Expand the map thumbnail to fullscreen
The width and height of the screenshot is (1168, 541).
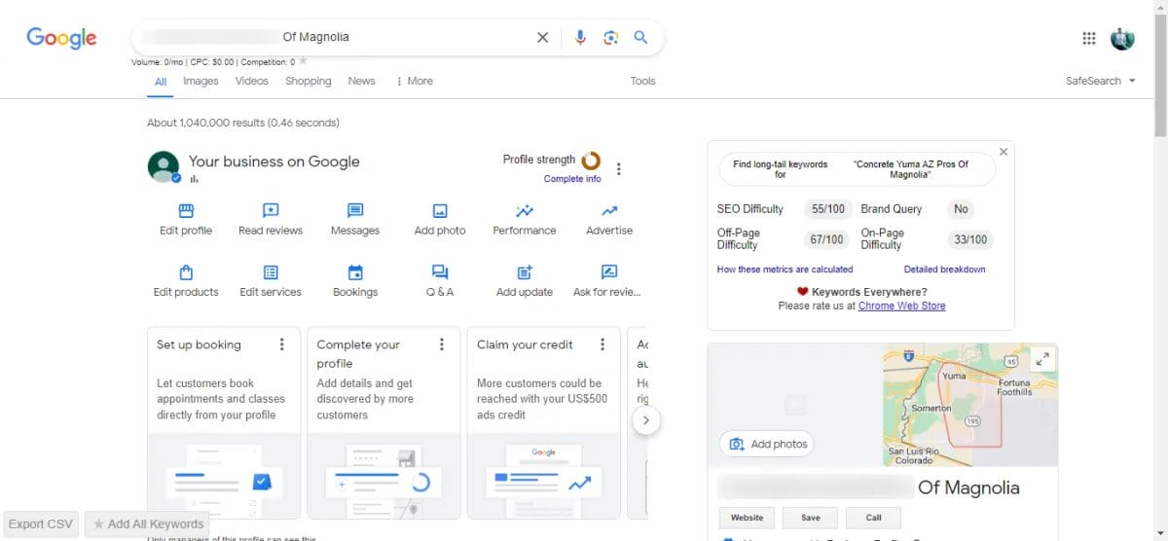(1042, 359)
